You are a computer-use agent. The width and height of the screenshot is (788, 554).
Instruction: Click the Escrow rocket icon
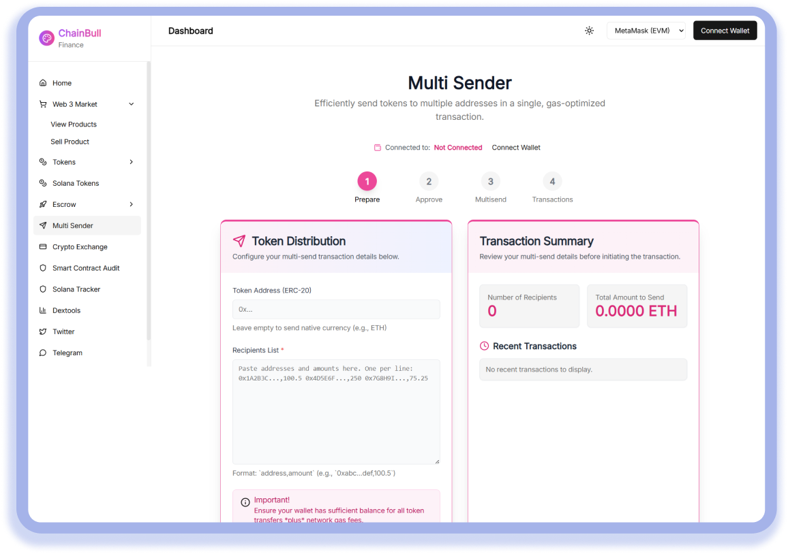point(44,204)
